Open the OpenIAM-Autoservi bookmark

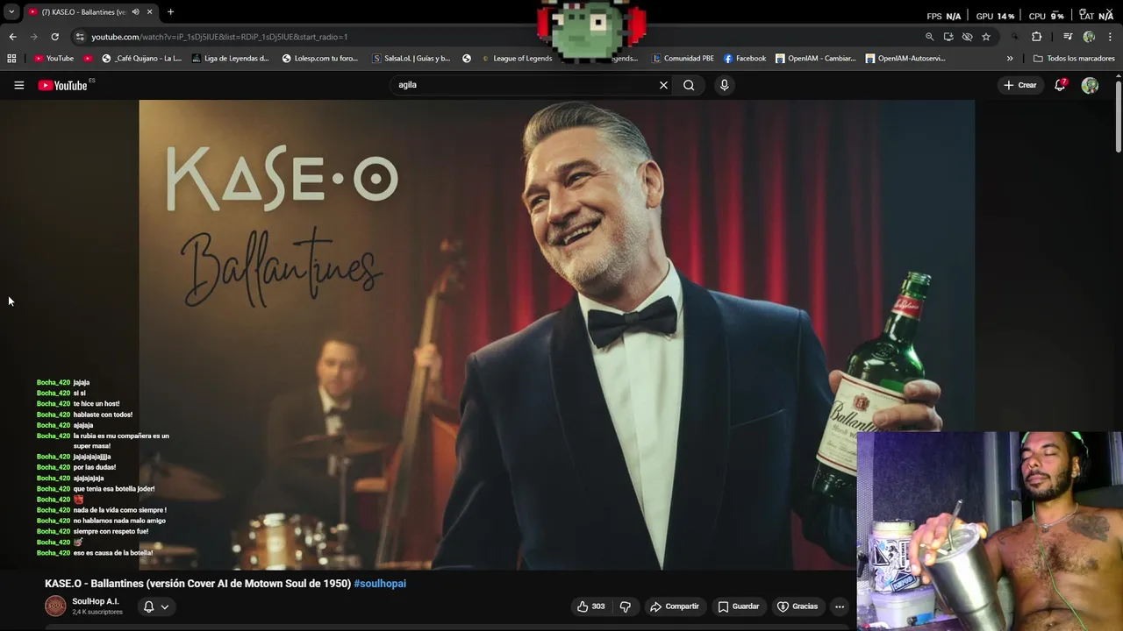click(905, 59)
